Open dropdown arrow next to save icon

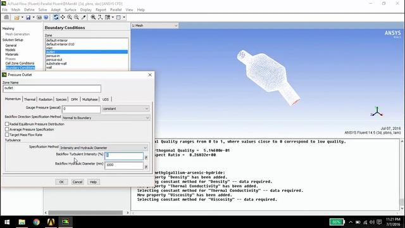click(34, 17)
